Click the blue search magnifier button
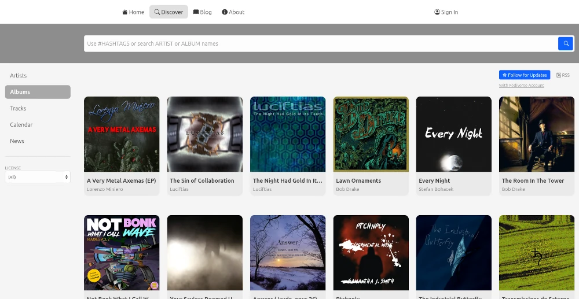 pos(565,43)
